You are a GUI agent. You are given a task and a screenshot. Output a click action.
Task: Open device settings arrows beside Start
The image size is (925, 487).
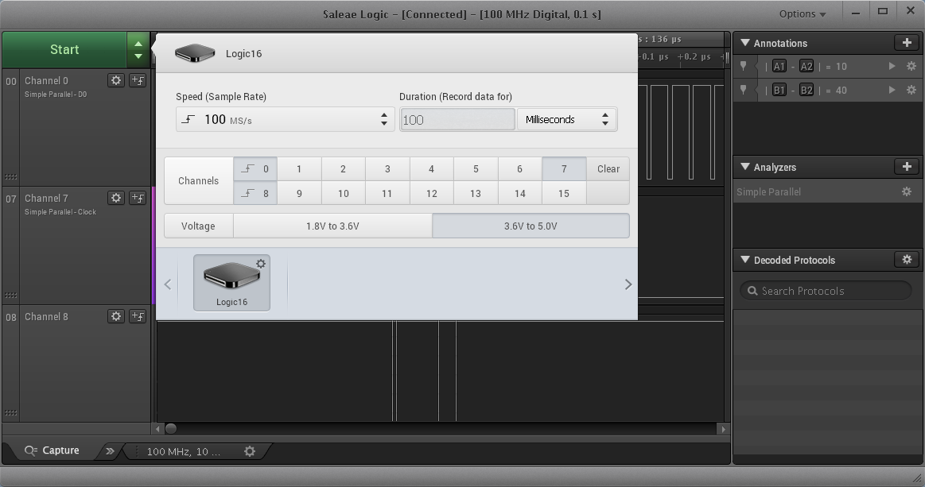point(138,49)
